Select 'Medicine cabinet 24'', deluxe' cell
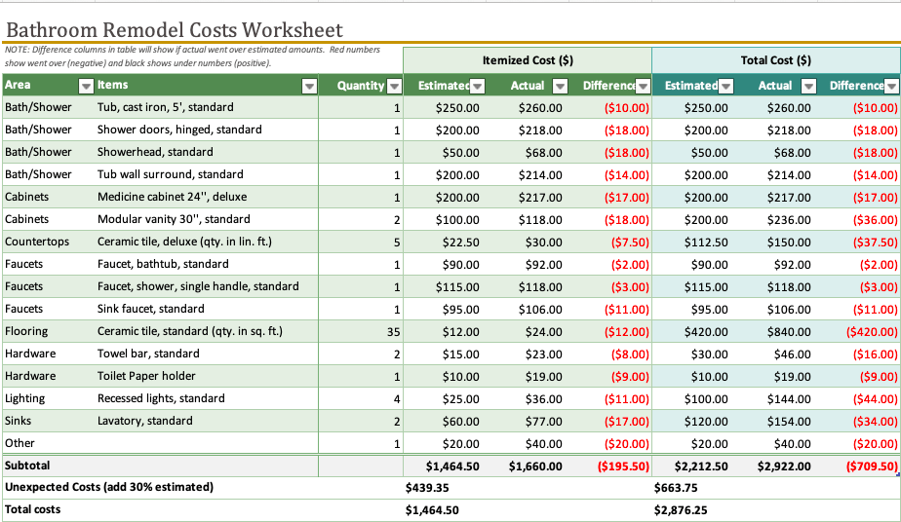Screen dimensions: 901x522 coord(206,197)
